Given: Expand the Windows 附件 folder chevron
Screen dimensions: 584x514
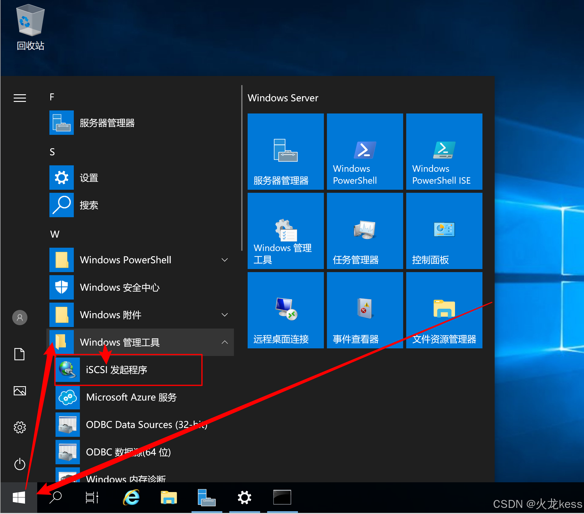Looking at the screenshot, I should [225, 315].
